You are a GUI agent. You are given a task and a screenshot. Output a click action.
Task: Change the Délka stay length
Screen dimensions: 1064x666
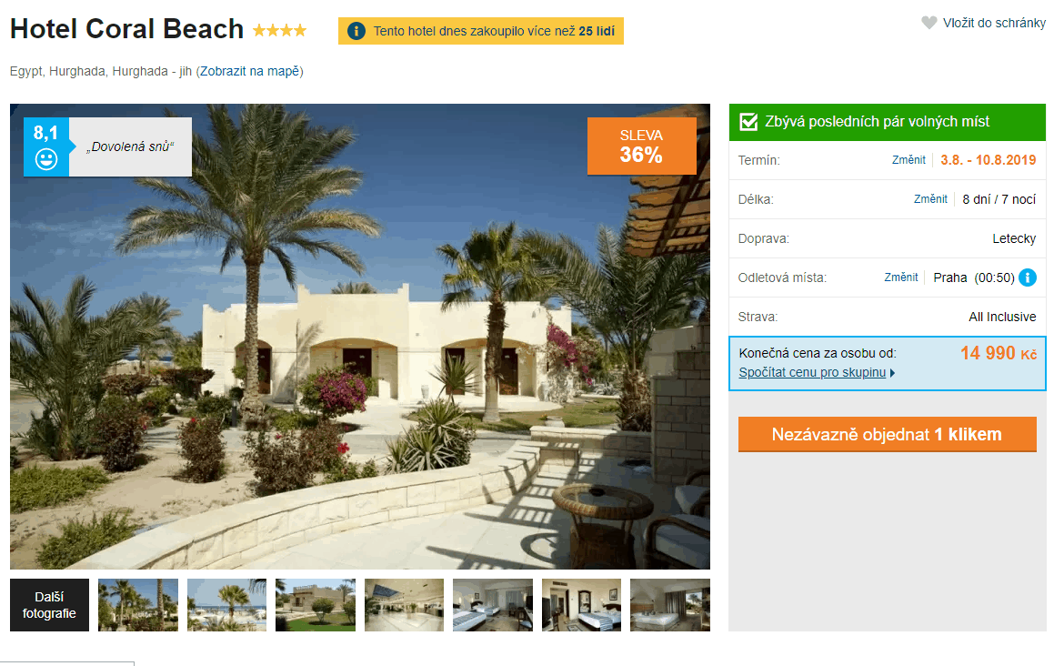click(x=930, y=199)
